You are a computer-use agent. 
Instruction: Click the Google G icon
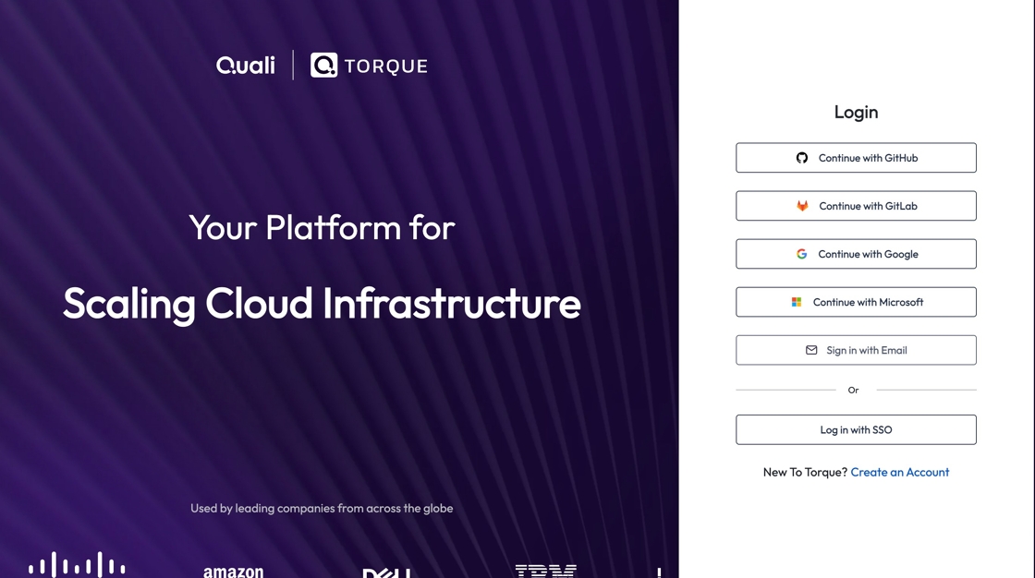pos(801,254)
